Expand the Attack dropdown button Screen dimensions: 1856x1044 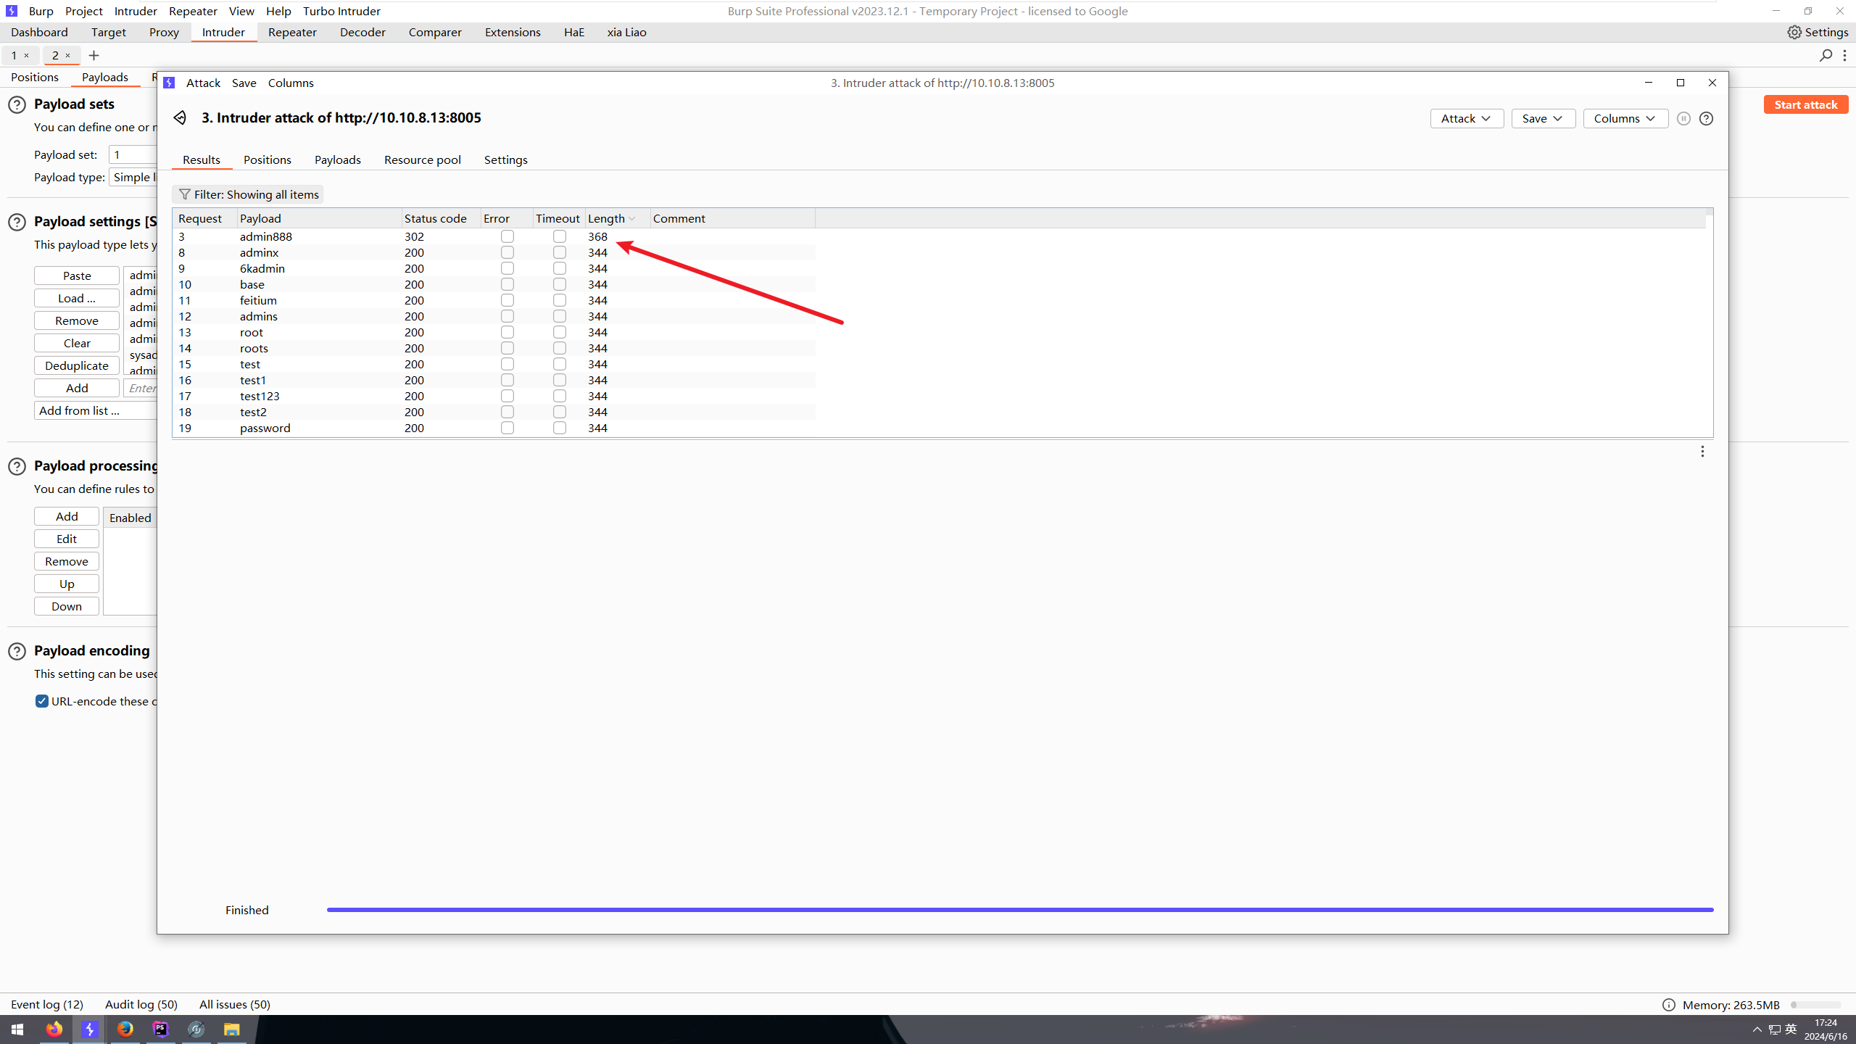pos(1467,118)
